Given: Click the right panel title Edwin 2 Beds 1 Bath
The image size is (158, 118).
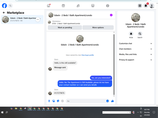Looking at the screenshot, I should coord(136,25).
